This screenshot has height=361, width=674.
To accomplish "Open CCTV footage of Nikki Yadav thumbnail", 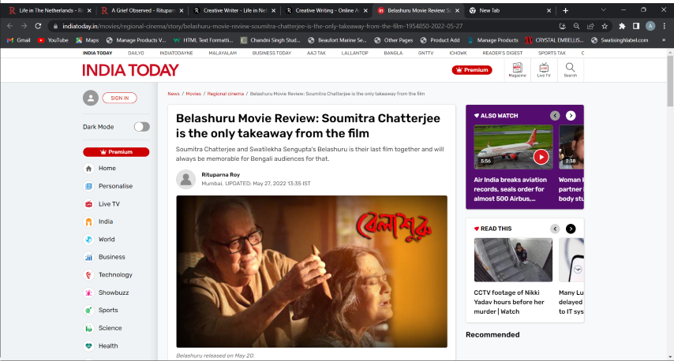I will [x=513, y=259].
